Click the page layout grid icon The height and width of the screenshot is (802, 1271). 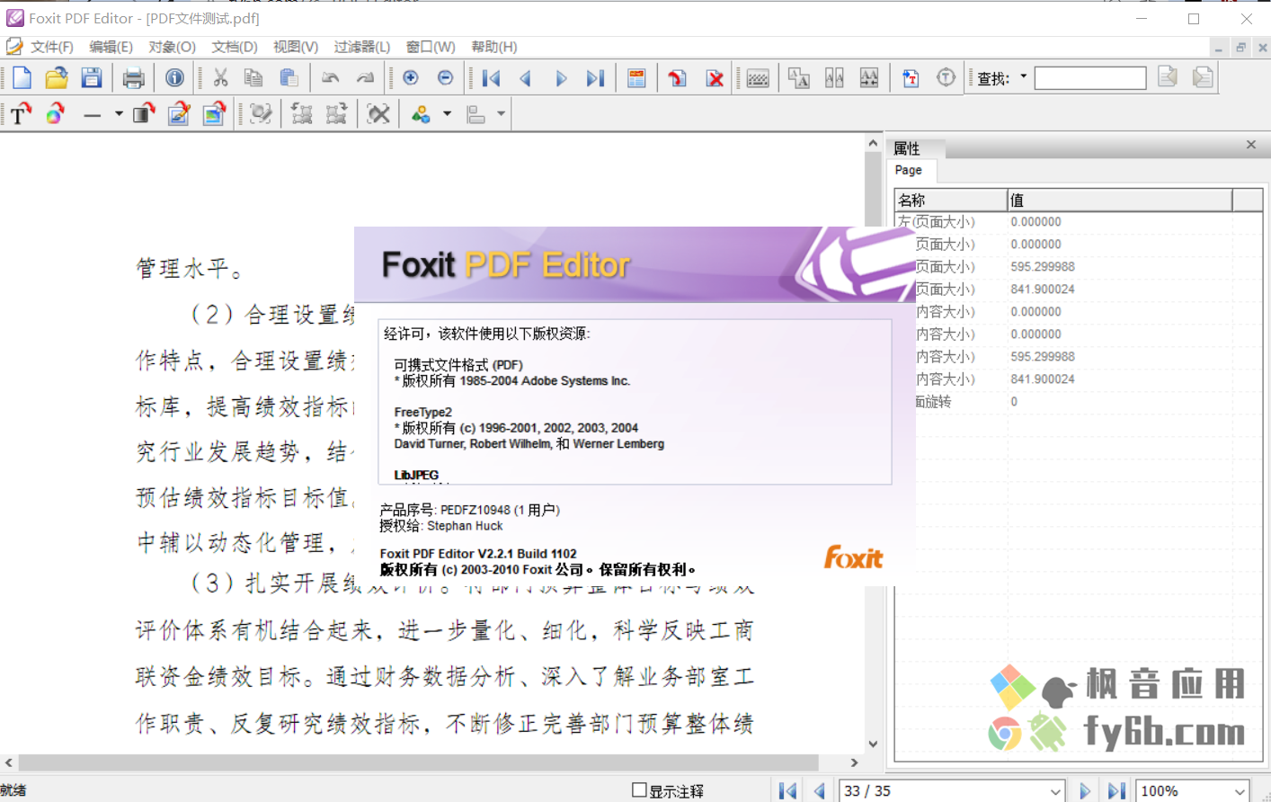point(636,78)
